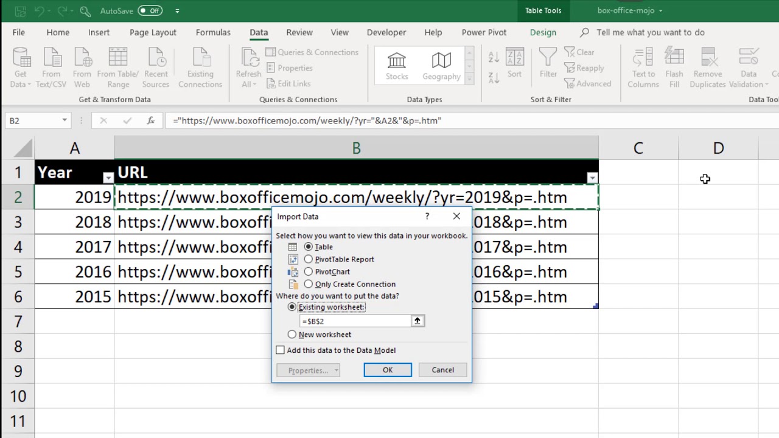The image size is (779, 438).
Task: Open the Get Data menu
Action: point(21,68)
